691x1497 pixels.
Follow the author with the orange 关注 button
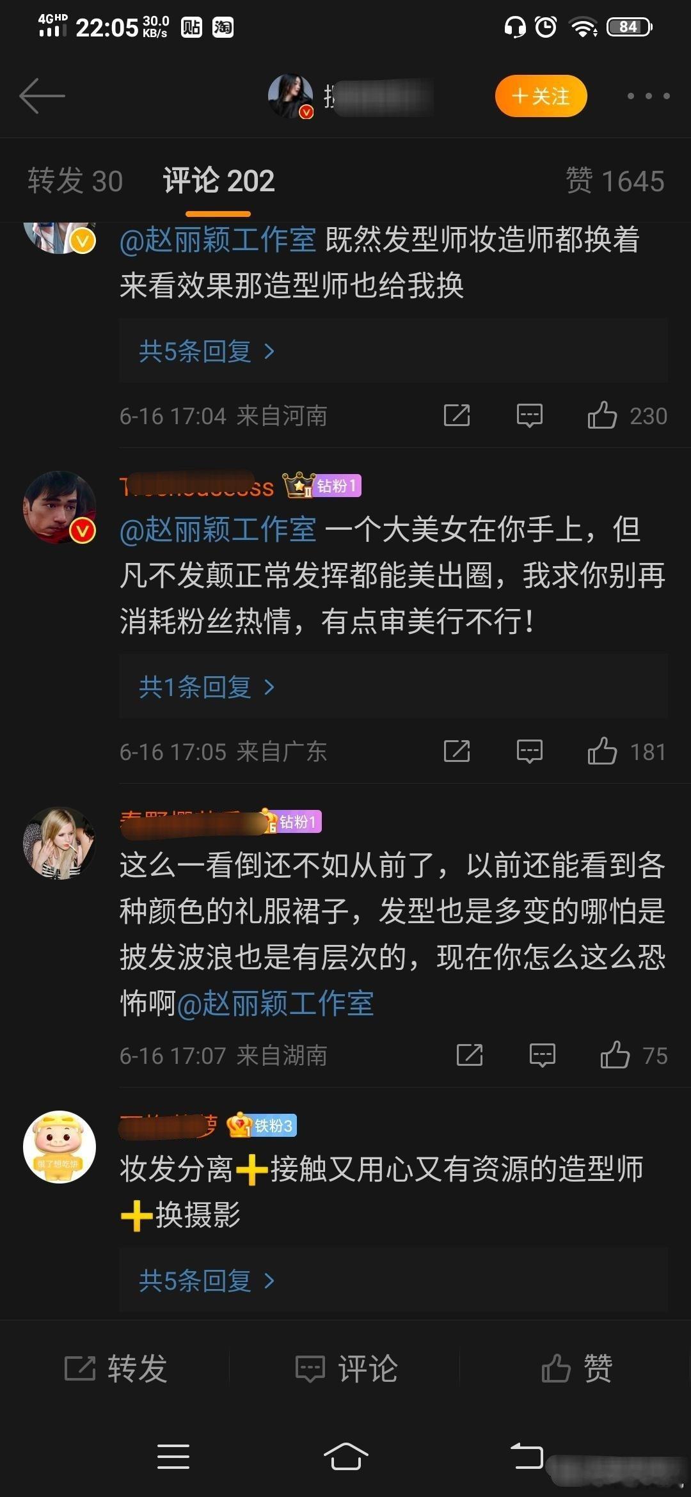pyautogui.click(x=541, y=96)
